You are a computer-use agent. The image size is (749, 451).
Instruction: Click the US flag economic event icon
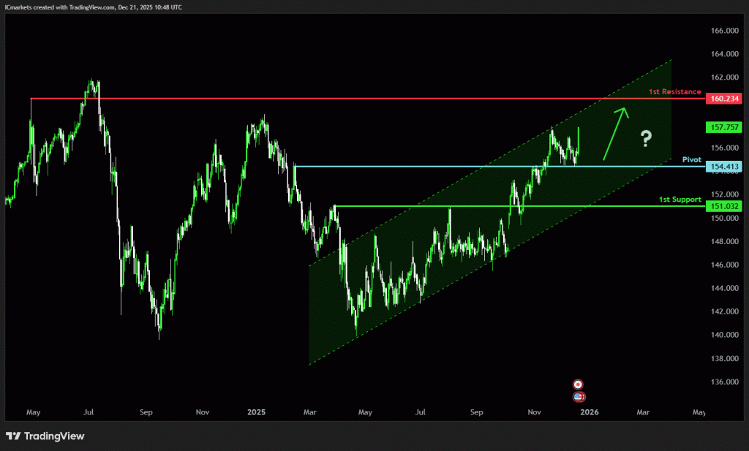pos(578,396)
